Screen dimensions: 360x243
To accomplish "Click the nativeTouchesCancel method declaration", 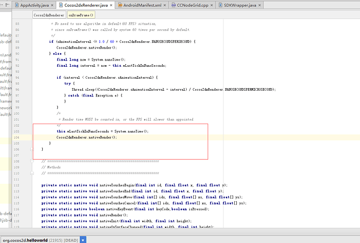I will tap(143, 203).
